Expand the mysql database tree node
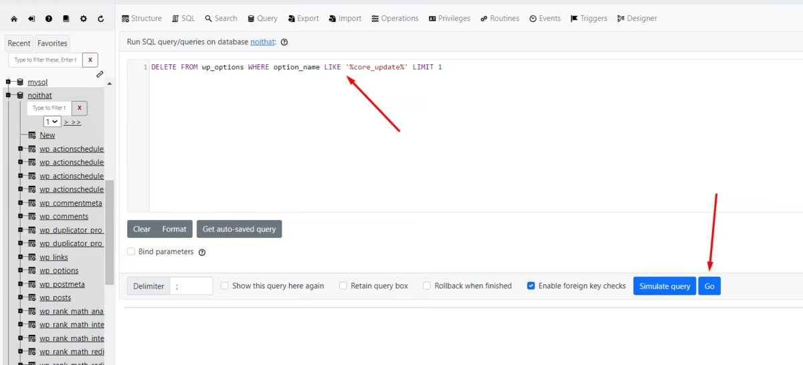803x365 pixels. tap(9, 82)
